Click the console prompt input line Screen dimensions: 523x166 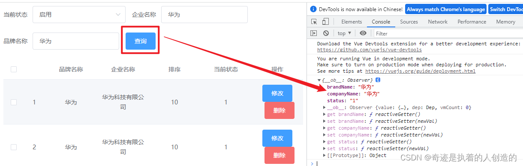pyautogui.click(x=420, y=163)
